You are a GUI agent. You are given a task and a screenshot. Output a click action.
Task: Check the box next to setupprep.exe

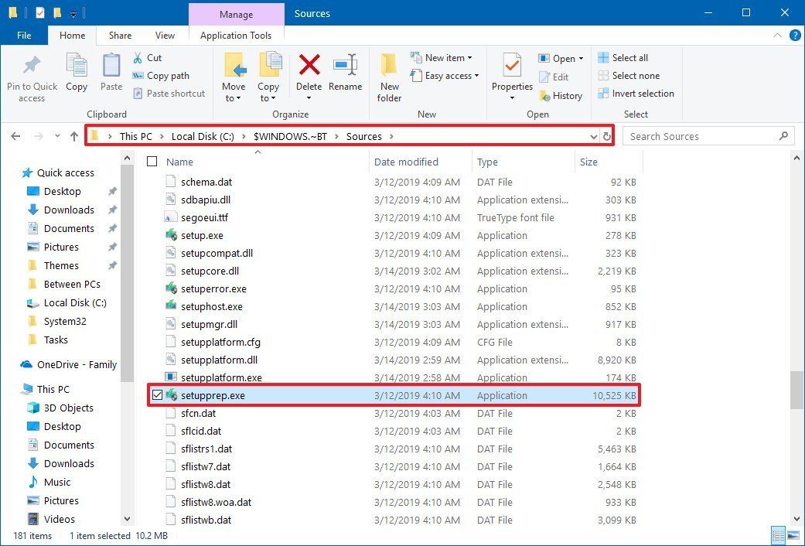pyautogui.click(x=158, y=395)
